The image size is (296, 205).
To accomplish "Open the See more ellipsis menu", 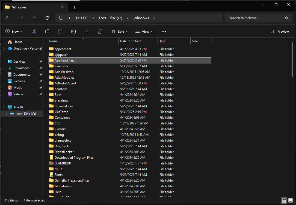I will tap(164, 31).
